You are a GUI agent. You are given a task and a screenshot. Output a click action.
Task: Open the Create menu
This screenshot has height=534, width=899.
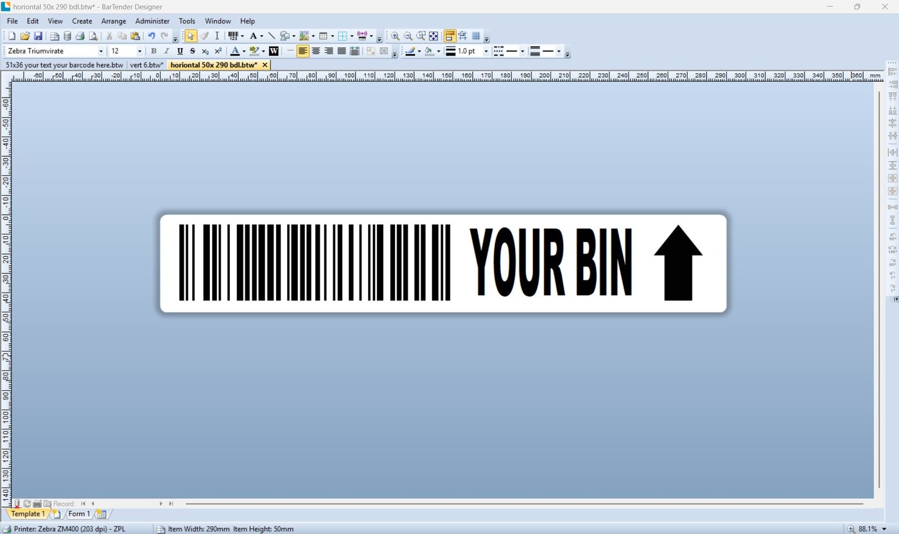click(x=82, y=21)
